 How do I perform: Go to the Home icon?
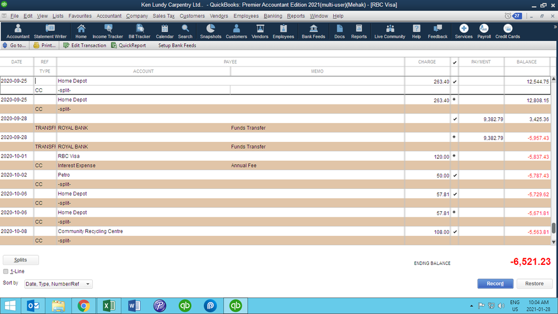pyautogui.click(x=81, y=31)
